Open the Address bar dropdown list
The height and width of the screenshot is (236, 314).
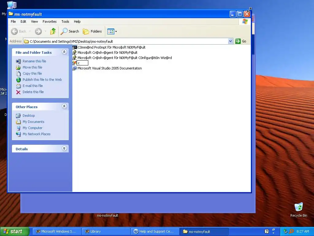[x=230, y=41]
